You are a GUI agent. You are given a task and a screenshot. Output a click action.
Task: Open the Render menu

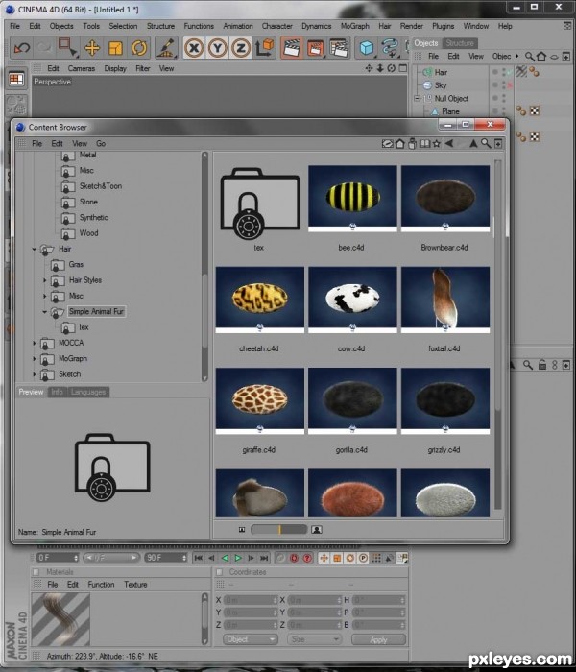tap(412, 26)
